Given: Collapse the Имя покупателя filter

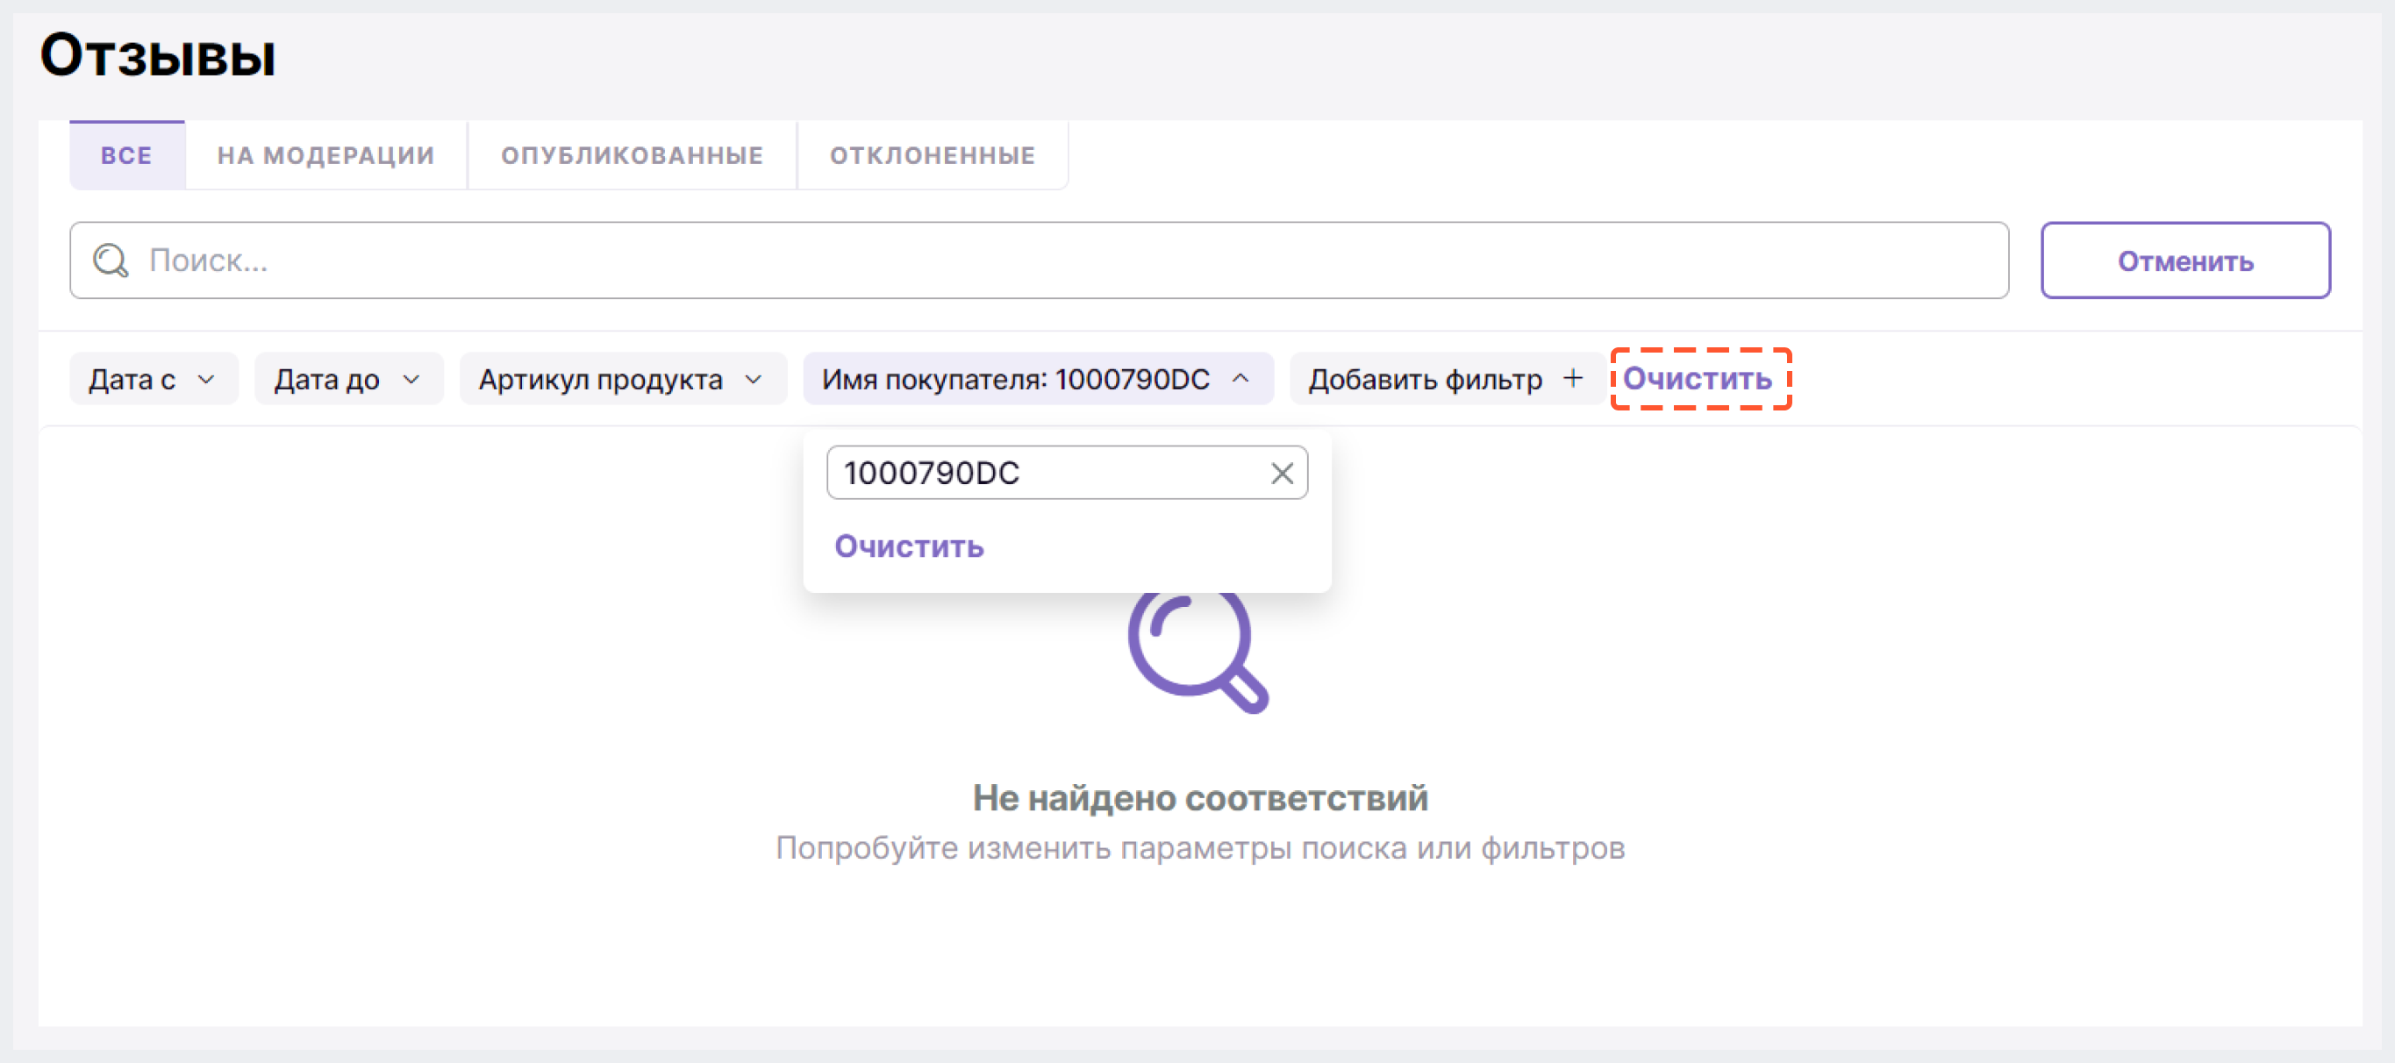Looking at the screenshot, I should [1038, 379].
